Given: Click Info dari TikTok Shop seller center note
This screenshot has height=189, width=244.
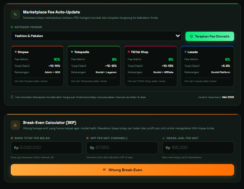Looking at the screenshot, I should point(147,81).
